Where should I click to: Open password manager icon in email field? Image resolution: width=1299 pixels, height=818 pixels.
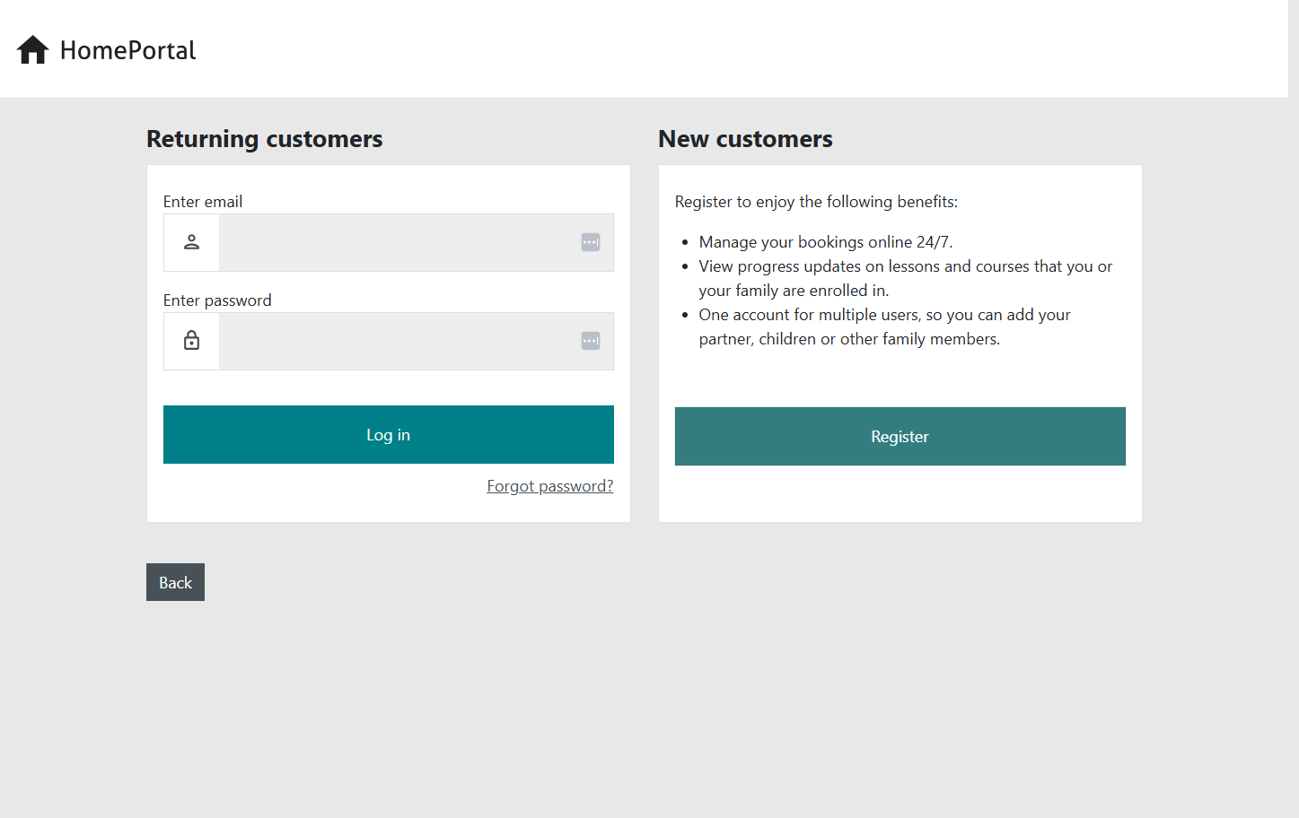[x=591, y=242]
